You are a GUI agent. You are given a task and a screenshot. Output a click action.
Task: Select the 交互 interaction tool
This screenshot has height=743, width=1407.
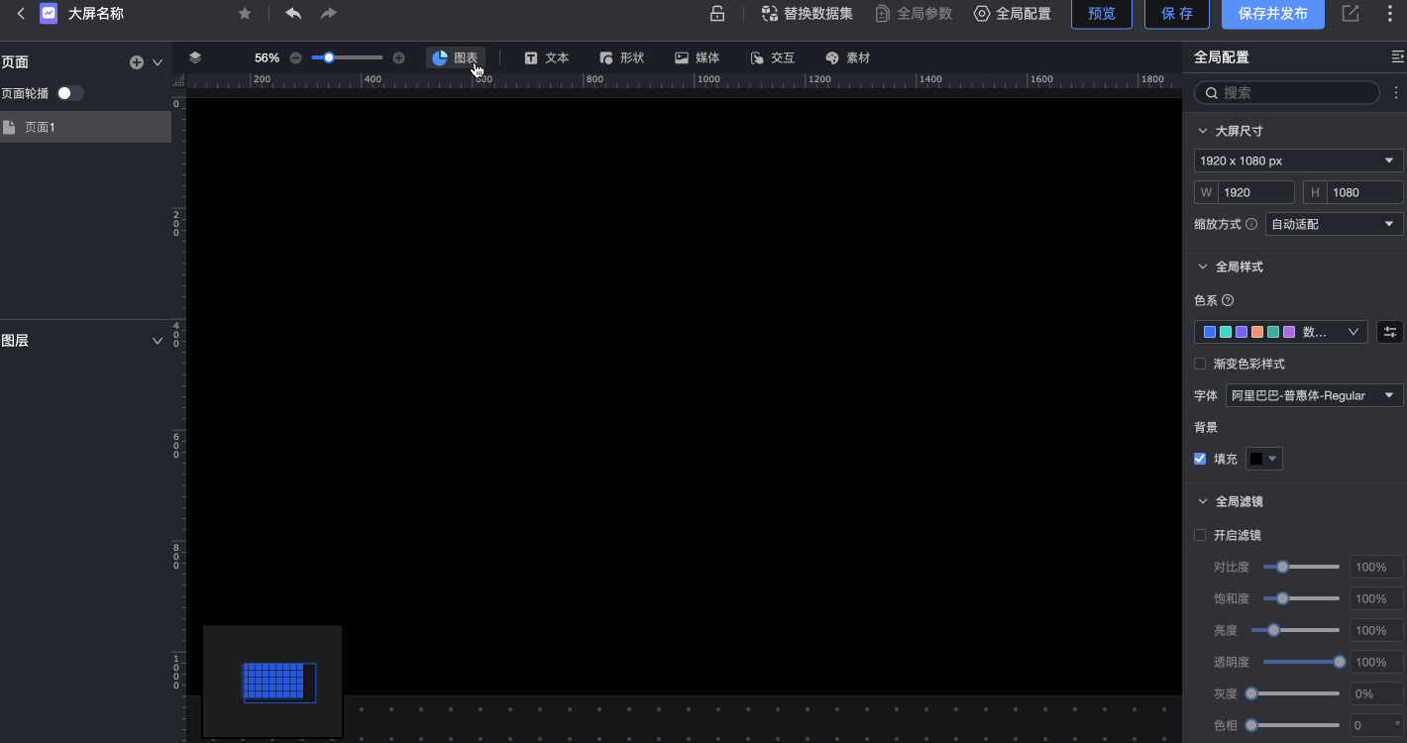(772, 56)
